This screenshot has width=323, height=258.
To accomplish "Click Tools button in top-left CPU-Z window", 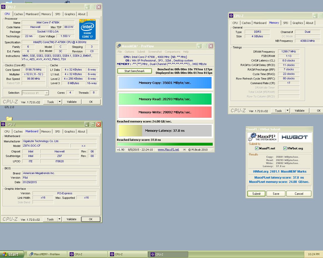I will pyautogui.click(x=50, y=102).
